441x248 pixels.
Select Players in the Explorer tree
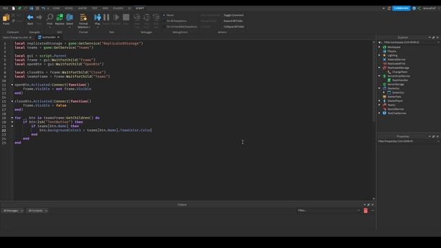pos(391,51)
